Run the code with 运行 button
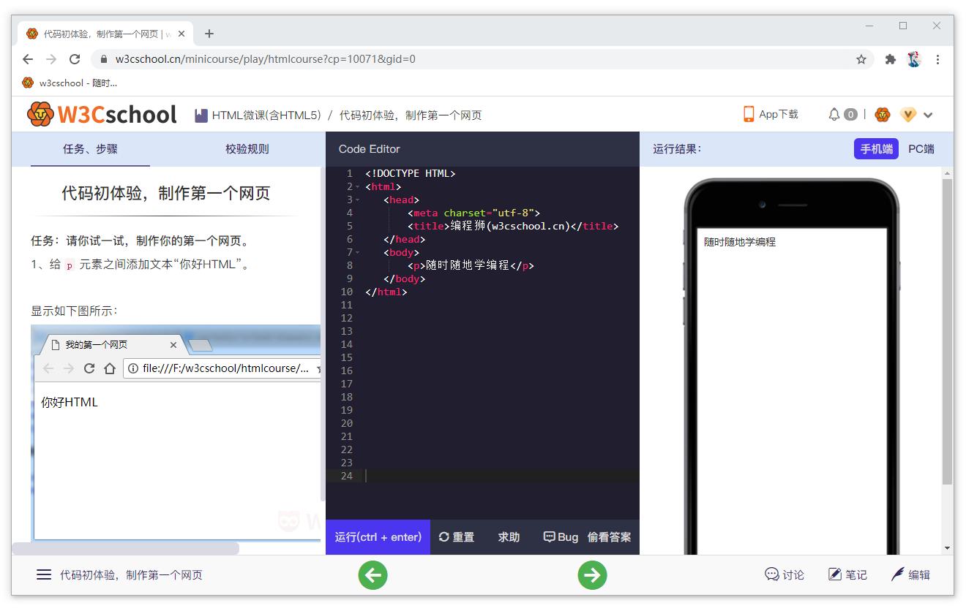Image resolution: width=966 pixels, height=611 pixels. [378, 536]
